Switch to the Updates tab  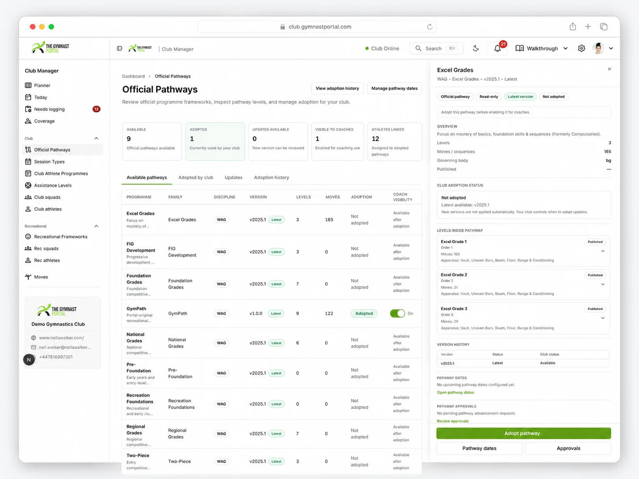233,177
